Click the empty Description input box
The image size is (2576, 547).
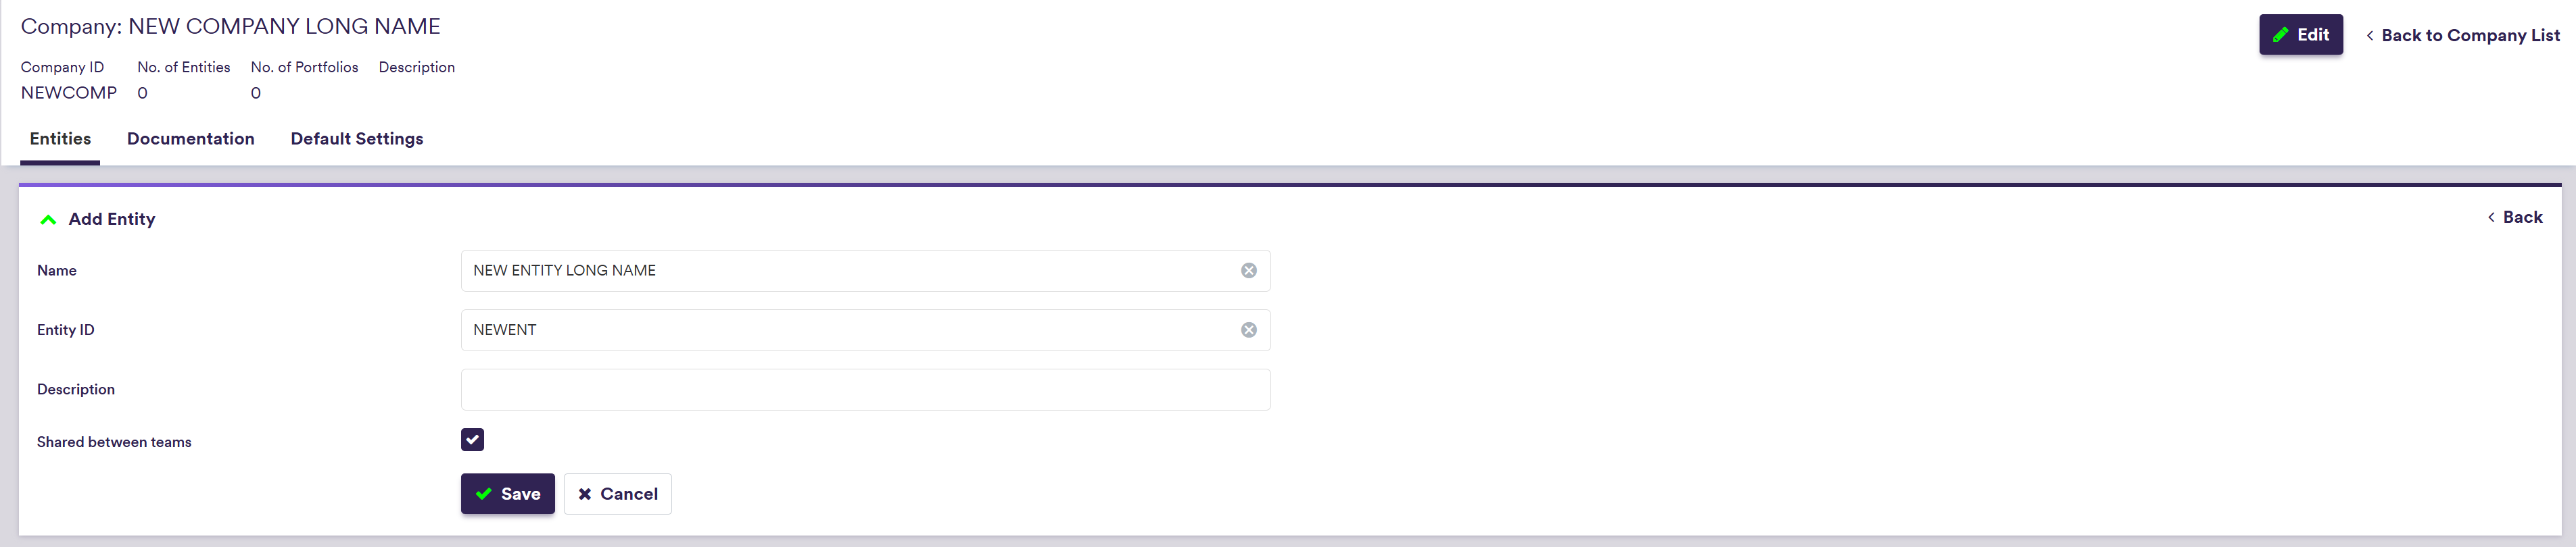(865, 389)
